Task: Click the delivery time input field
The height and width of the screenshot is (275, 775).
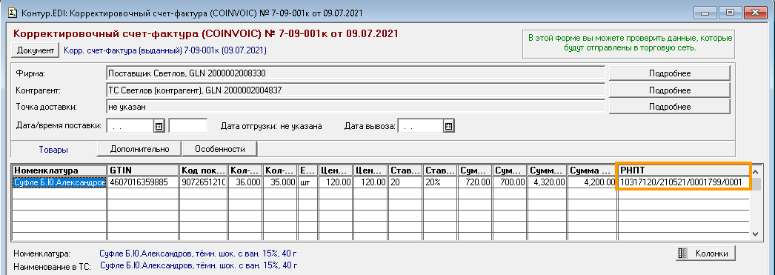Action: [x=187, y=126]
